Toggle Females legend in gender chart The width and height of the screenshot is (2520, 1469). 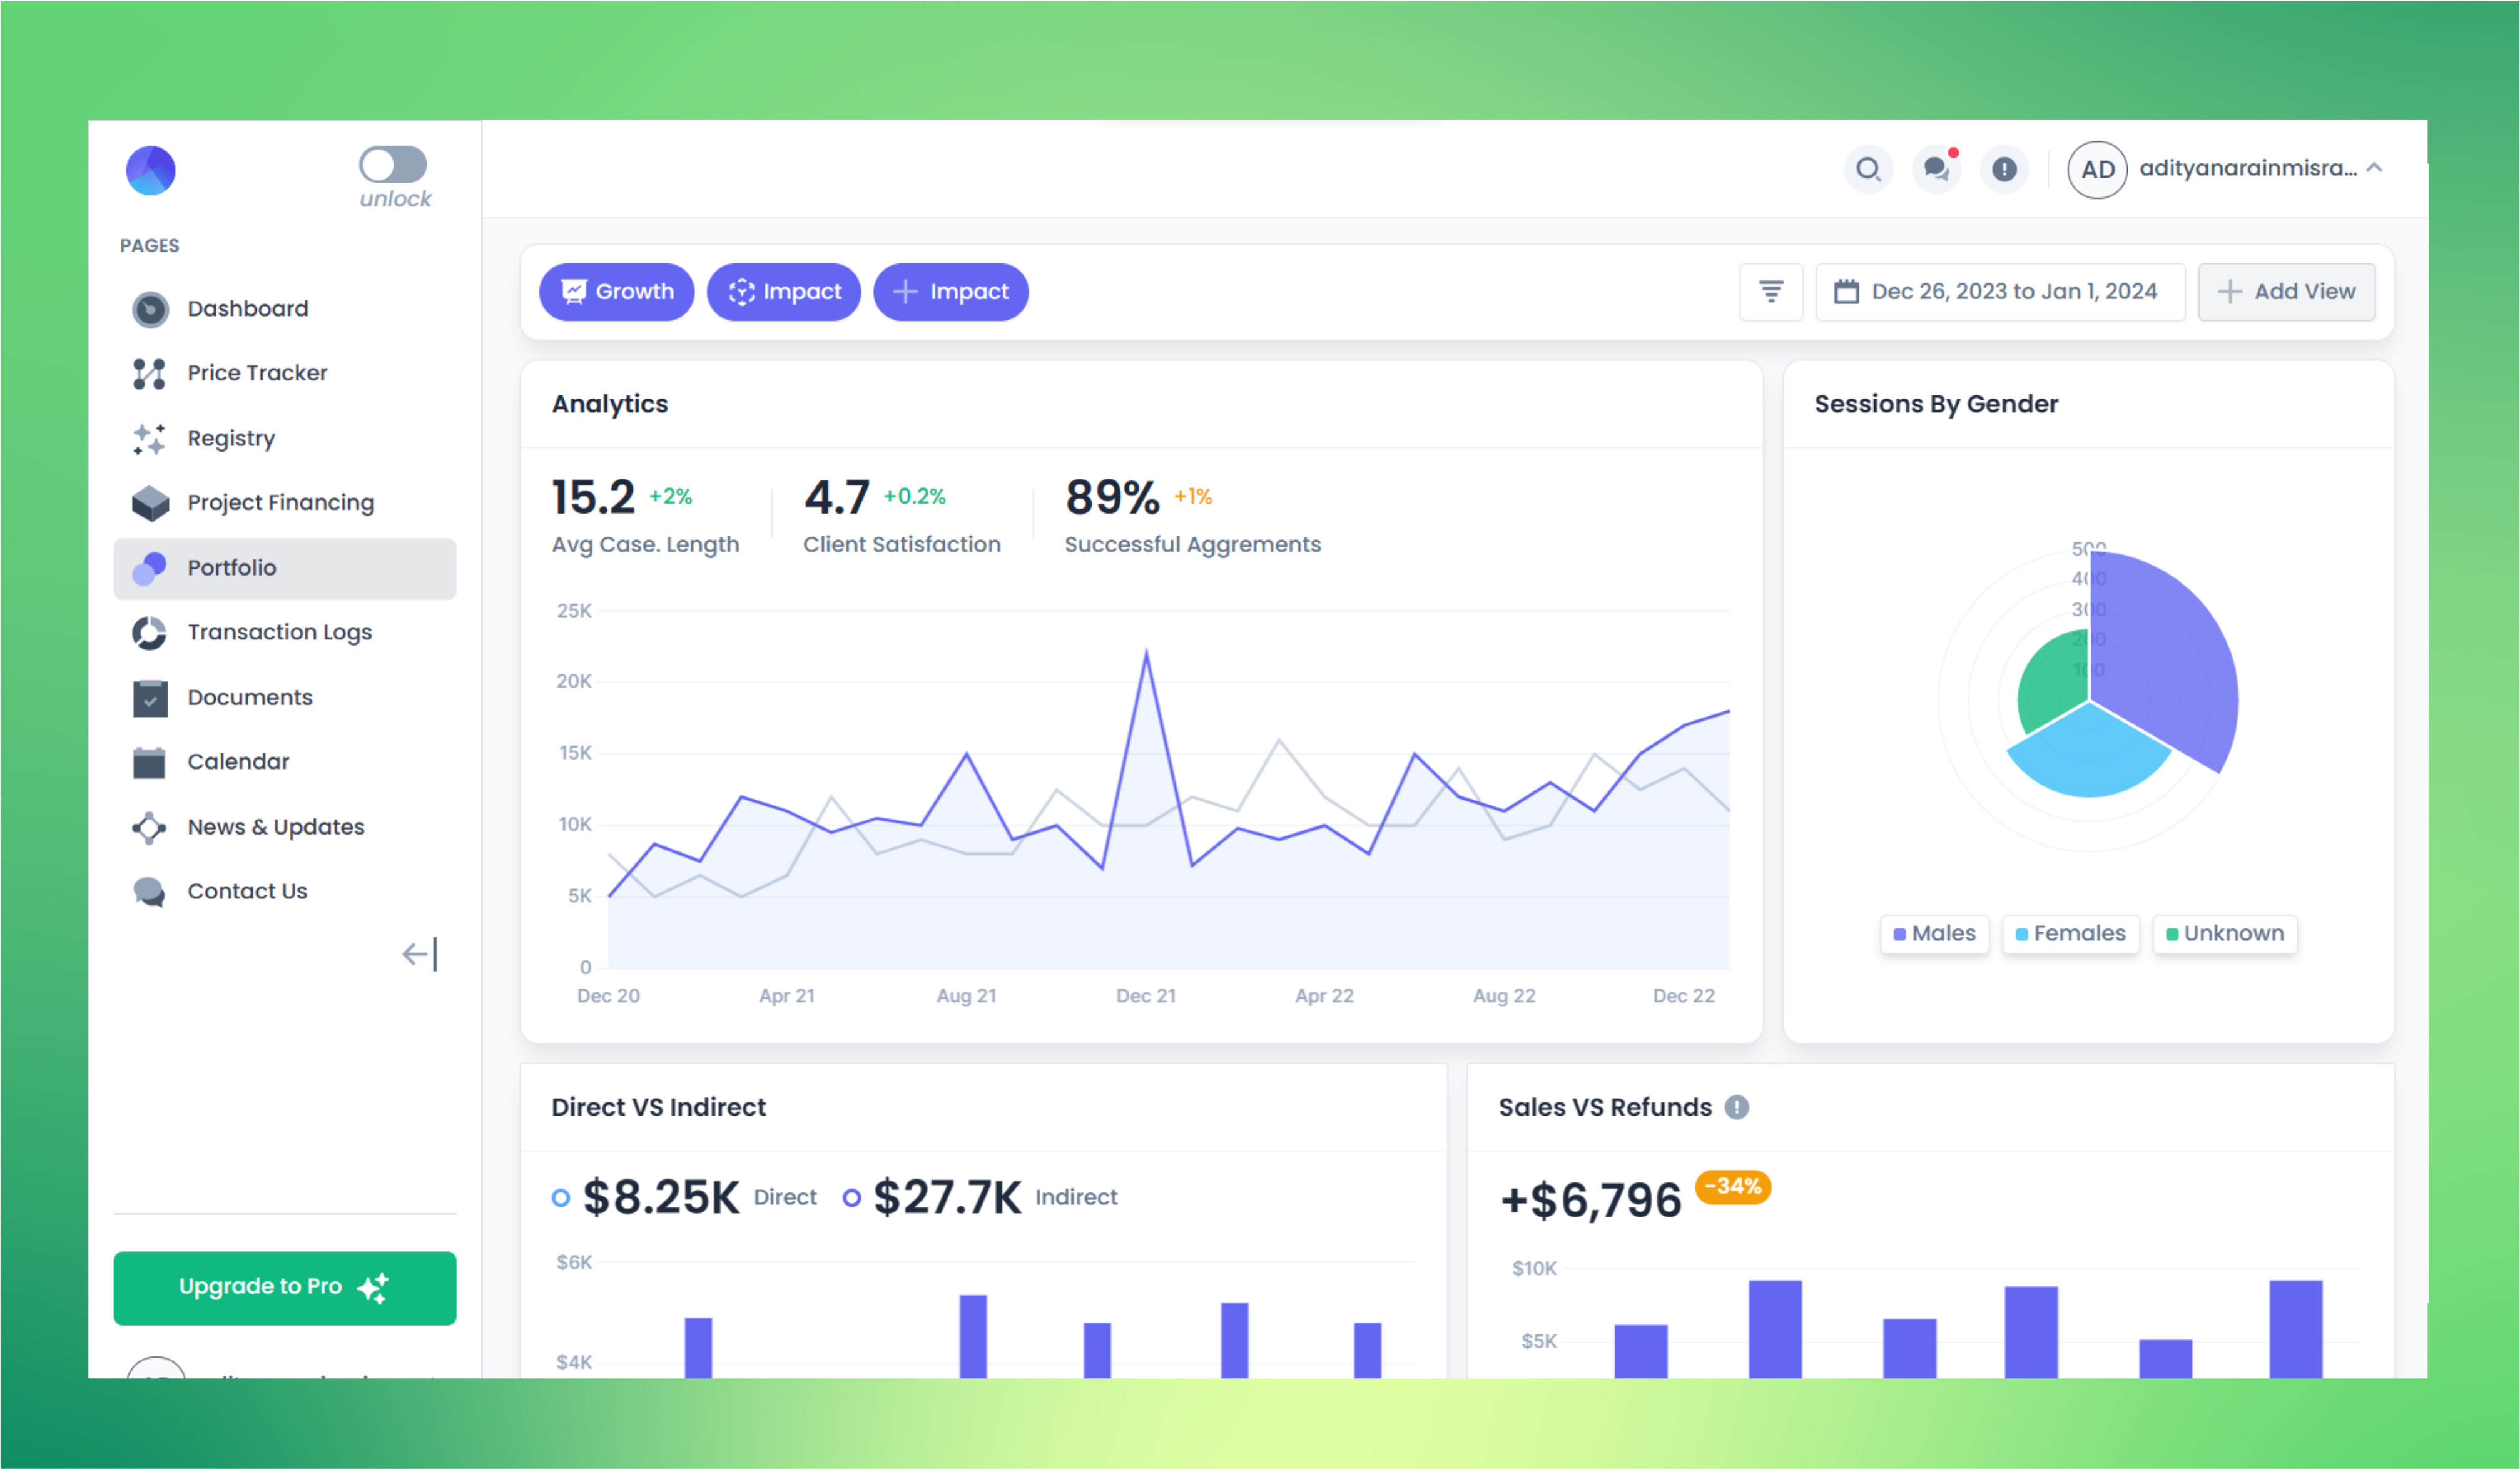click(2069, 933)
